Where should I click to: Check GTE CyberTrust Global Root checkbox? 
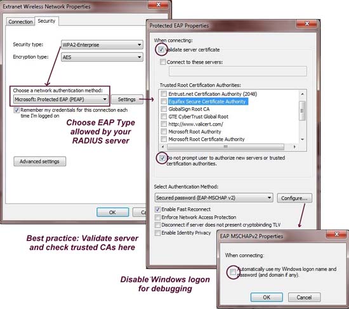coord(164,117)
